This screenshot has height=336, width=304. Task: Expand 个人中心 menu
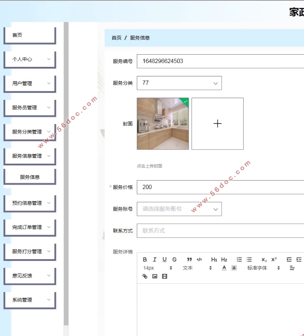point(30,59)
